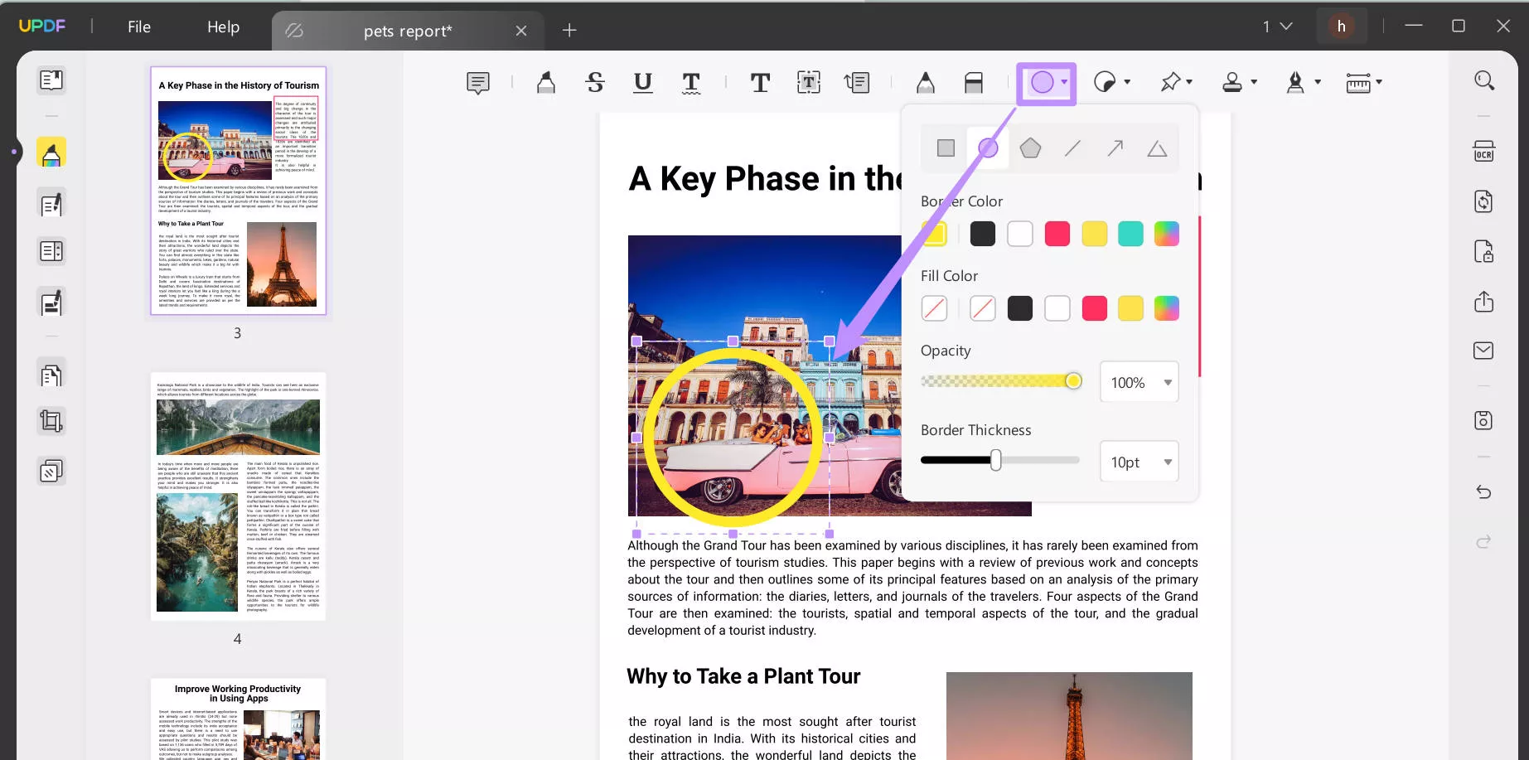
Task: Open edit PDF mode in left sidebar
Action: pos(51,204)
